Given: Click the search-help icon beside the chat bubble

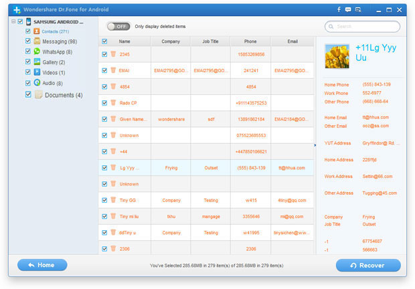Looking at the screenshot, I should coord(358,10).
